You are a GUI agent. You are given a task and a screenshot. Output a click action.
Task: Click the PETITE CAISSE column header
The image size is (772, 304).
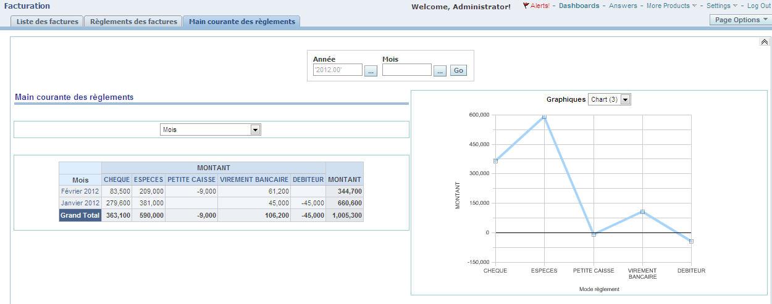191,179
